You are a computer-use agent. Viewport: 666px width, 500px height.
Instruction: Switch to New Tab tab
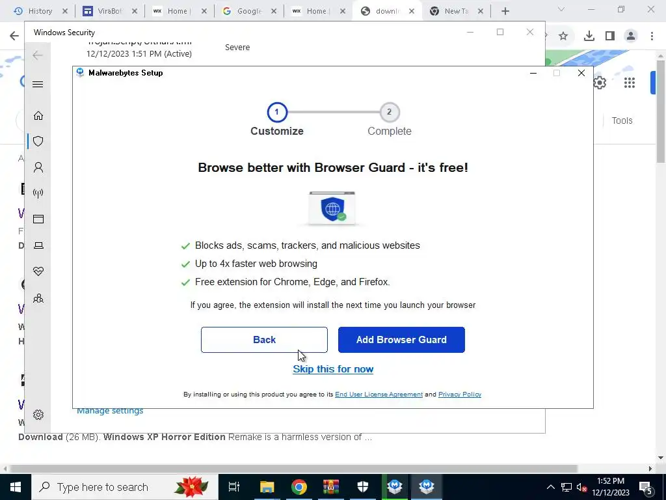click(451, 11)
